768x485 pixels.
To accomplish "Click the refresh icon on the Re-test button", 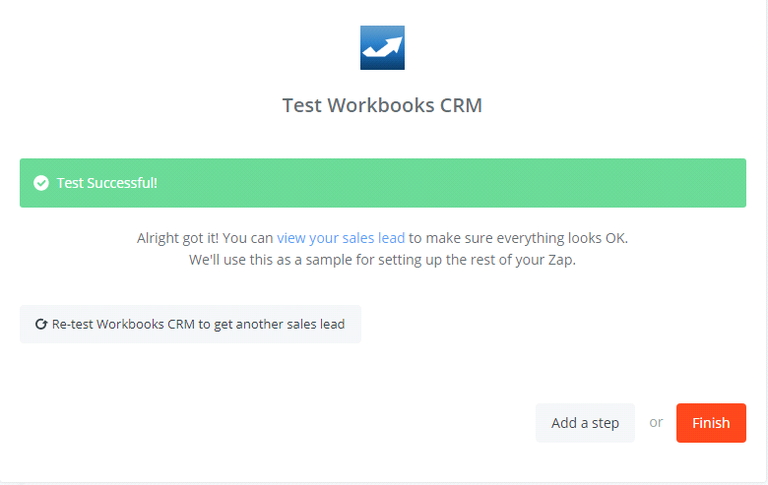I will (x=40, y=324).
